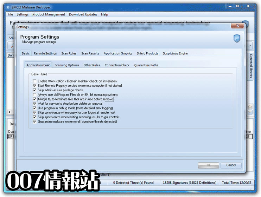Open the Scanning Options sub-tab

click(67, 65)
